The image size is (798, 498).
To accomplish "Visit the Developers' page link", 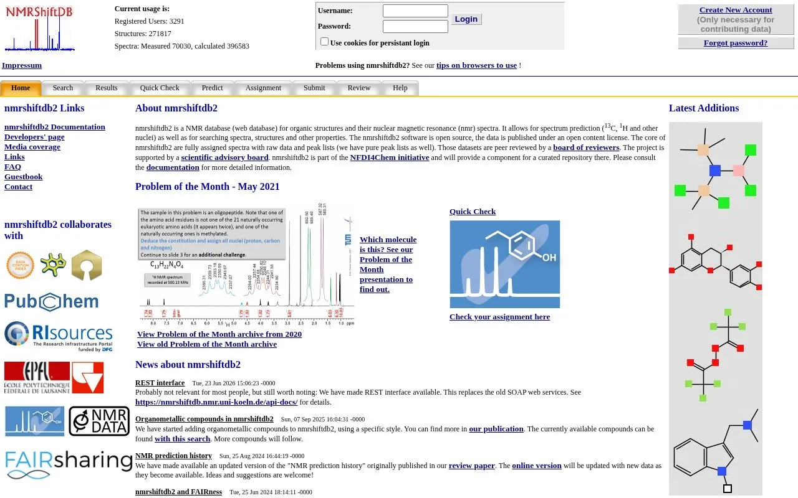I will tap(34, 137).
